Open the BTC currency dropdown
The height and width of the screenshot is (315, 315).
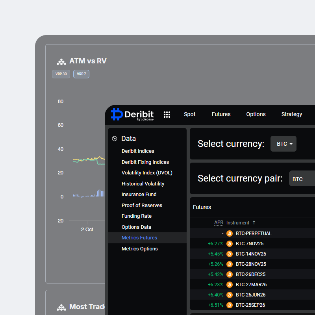pyautogui.click(x=283, y=144)
